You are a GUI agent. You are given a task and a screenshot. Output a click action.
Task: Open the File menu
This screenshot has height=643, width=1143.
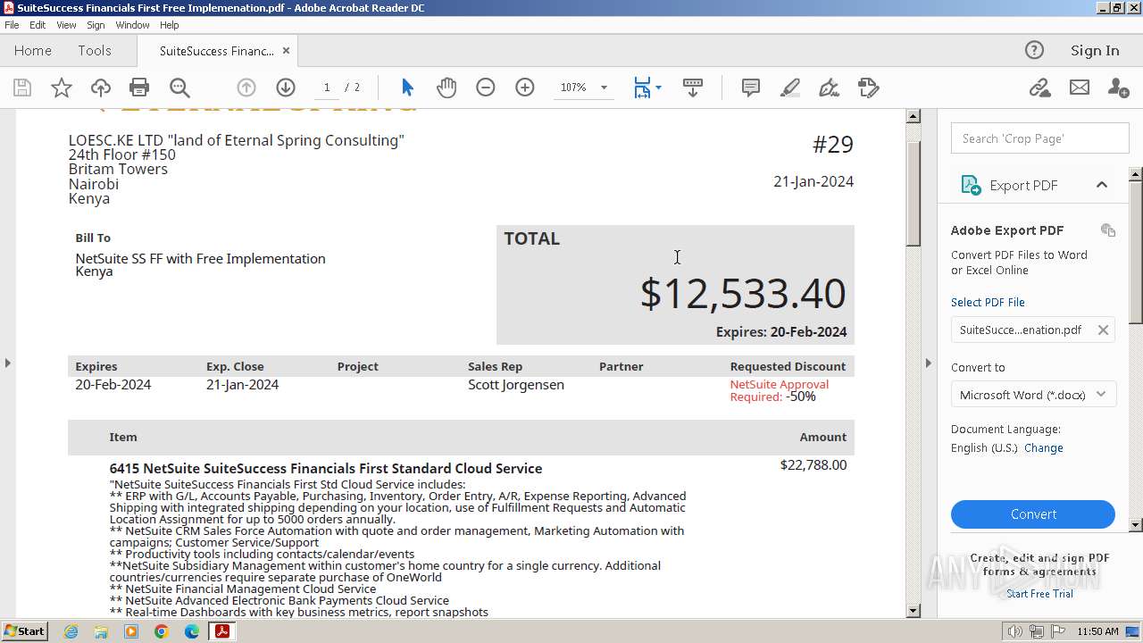click(12, 25)
